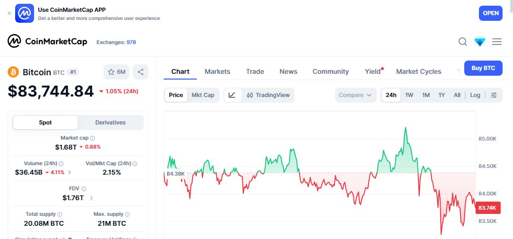Select Mkt Cap chart mode
The width and height of the screenshot is (513, 239).
[x=203, y=95]
